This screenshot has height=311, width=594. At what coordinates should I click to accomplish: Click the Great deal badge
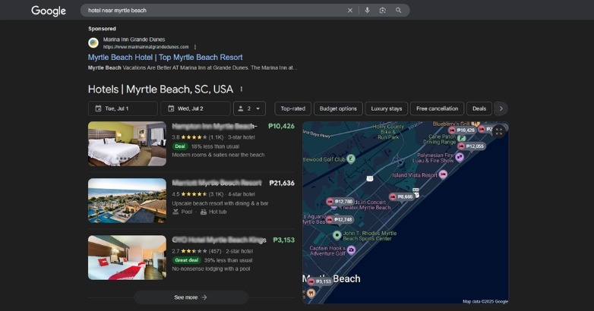186,260
